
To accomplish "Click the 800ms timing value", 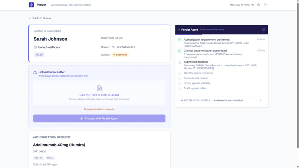I will click(261, 39).
